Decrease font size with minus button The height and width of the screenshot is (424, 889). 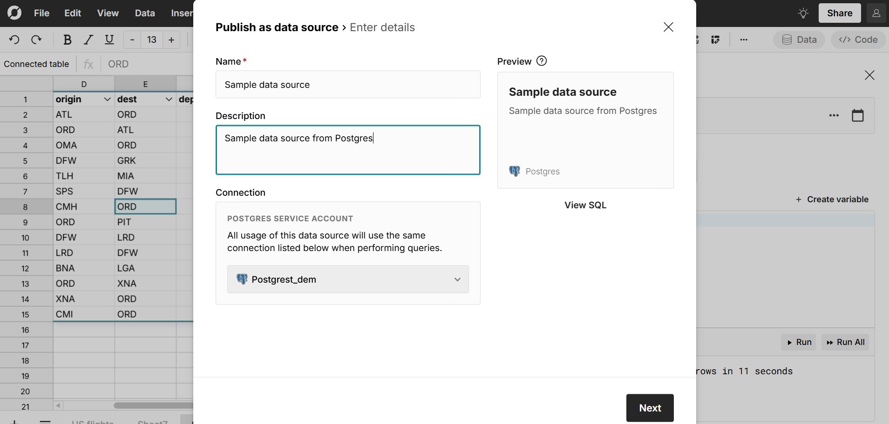[x=132, y=40]
